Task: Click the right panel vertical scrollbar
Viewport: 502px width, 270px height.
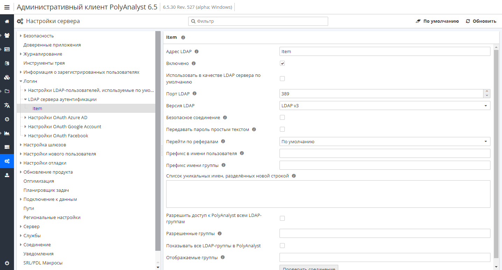Action: (496, 154)
